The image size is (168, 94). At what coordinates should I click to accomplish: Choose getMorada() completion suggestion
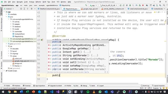(x=78, y=55)
